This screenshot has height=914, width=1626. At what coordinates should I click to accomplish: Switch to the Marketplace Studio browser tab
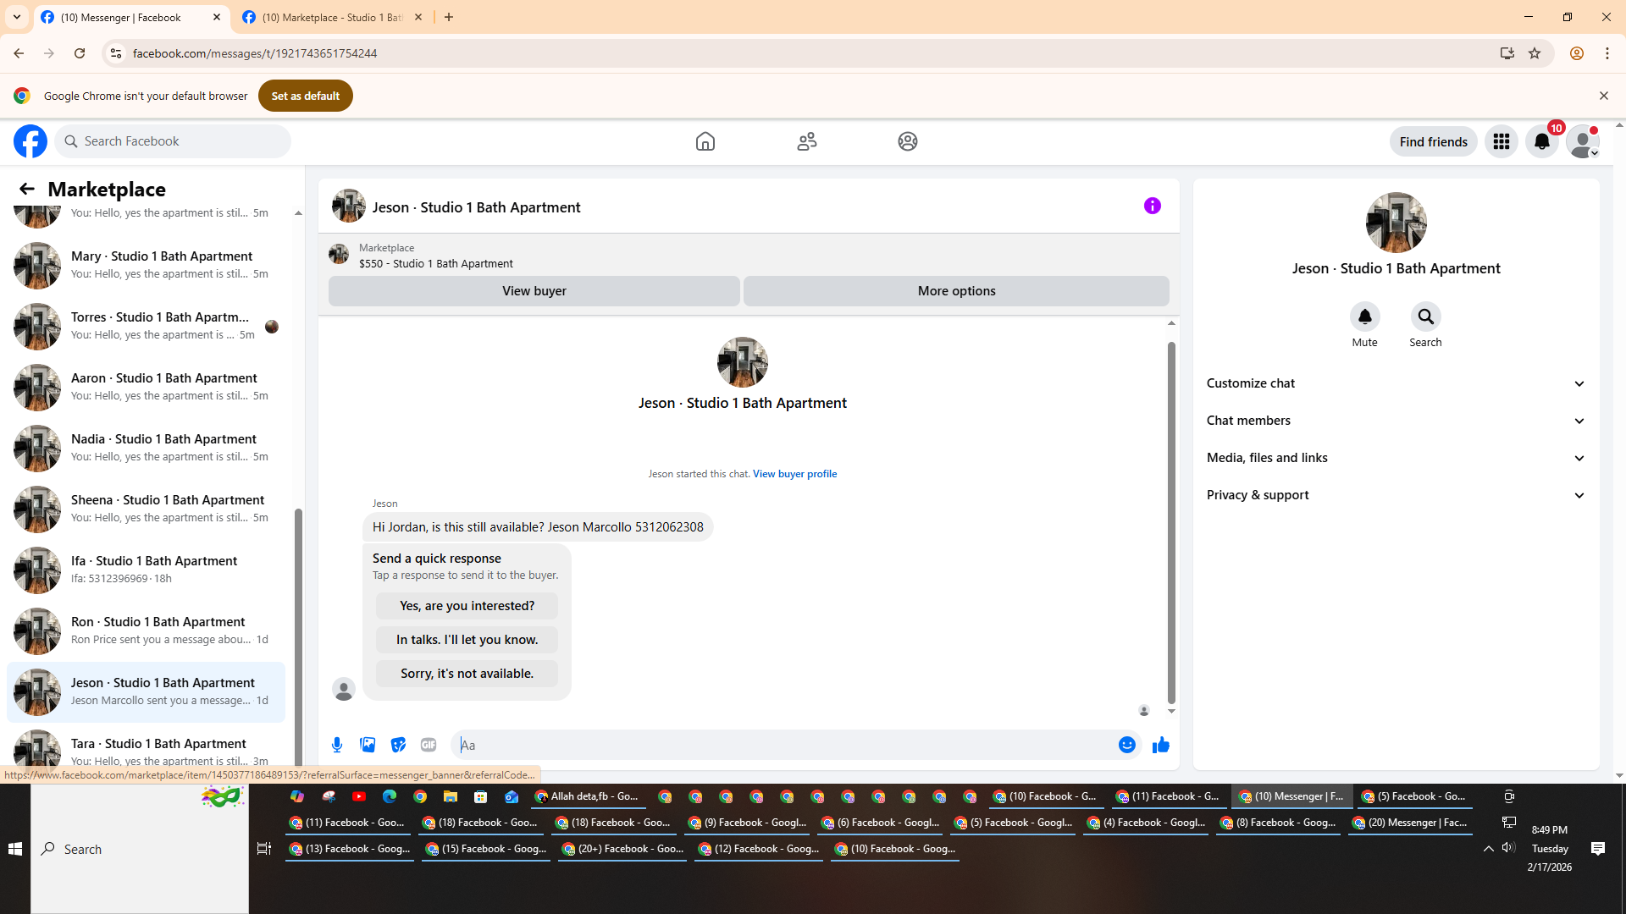point(332,17)
